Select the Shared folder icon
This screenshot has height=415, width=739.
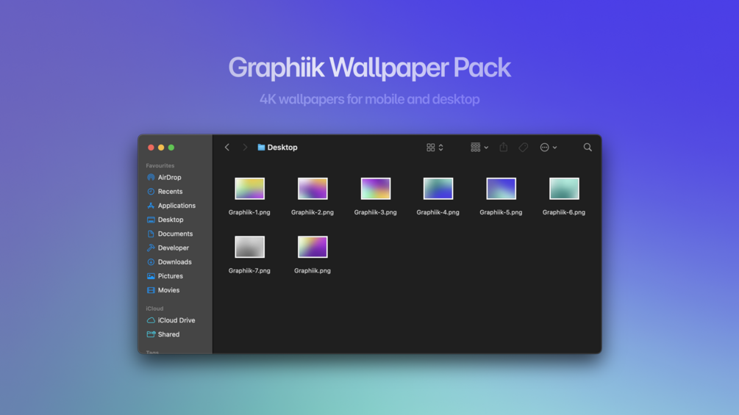151,334
